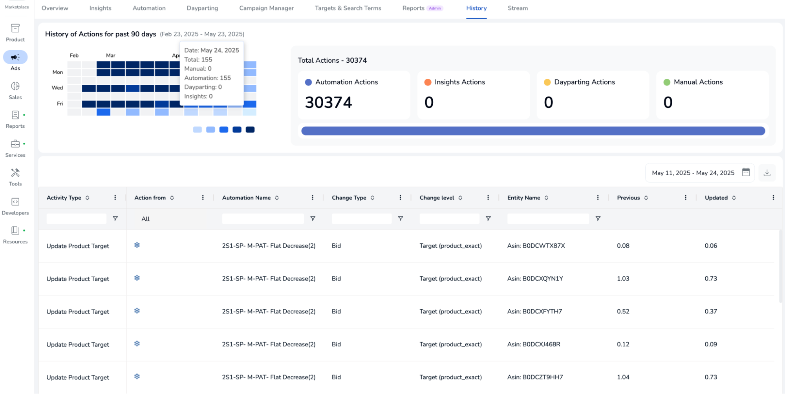The height and width of the screenshot is (394, 785).
Task: Click the Automation Actions 30374 card
Action: click(353, 95)
